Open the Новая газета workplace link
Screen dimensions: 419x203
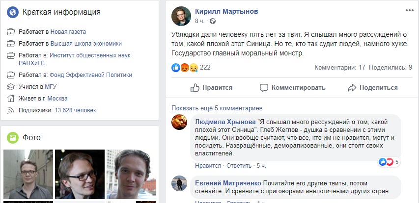tap(68, 32)
